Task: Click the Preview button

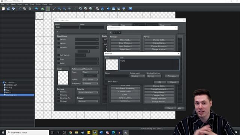Action: click(172, 76)
